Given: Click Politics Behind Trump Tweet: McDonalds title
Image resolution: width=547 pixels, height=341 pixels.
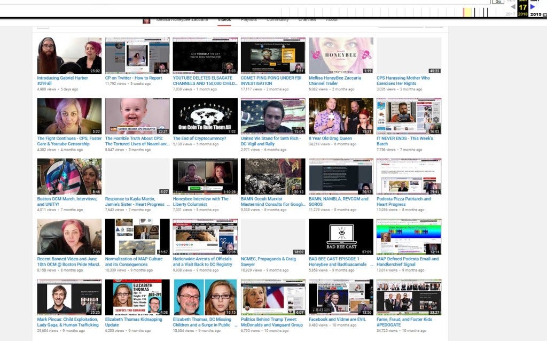Looking at the screenshot, I should coord(272,322).
